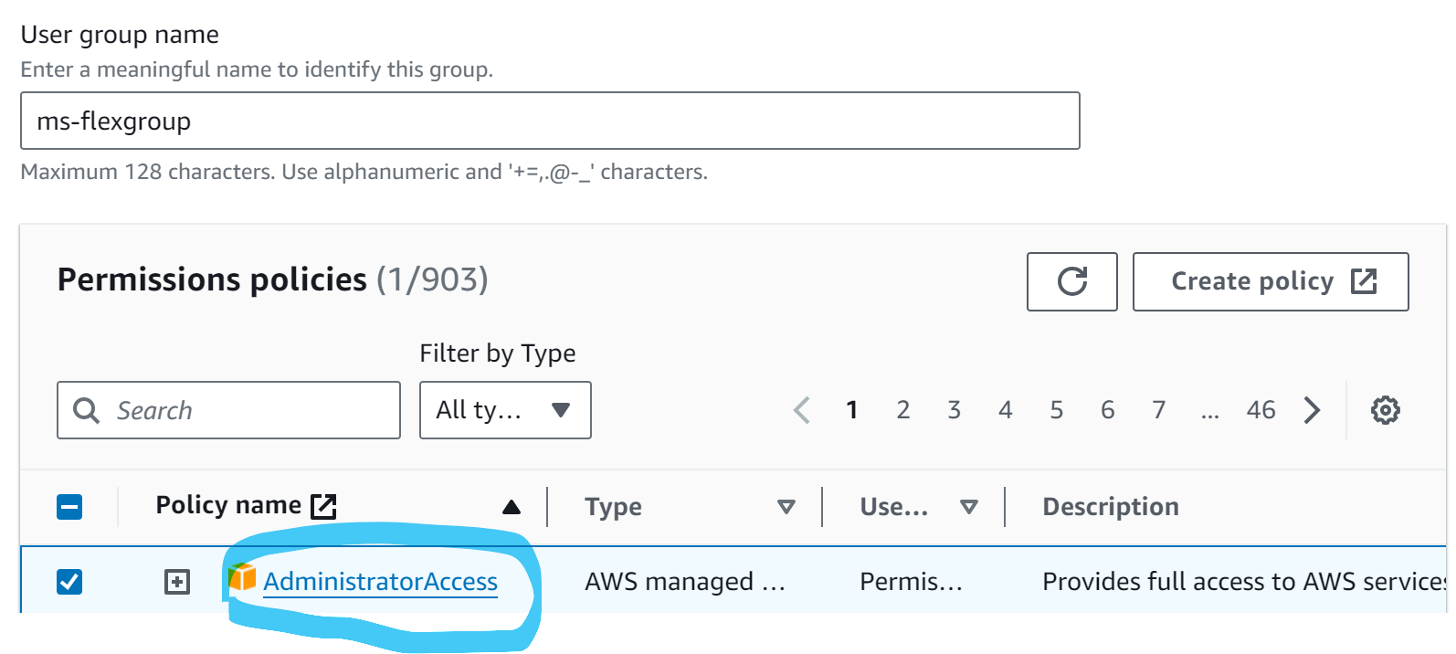This screenshot has width=1456, height=654.
Task: Go to next page arrow
Action: 1312,410
